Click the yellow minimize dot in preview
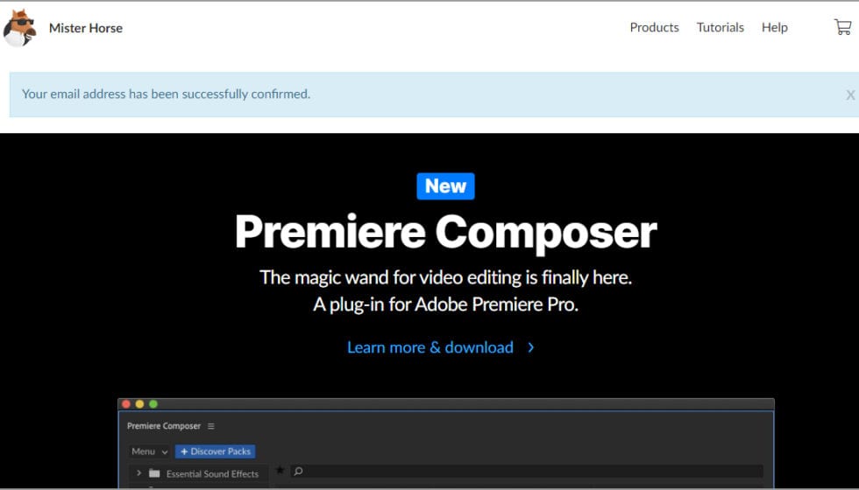Image resolution: width=859 pixels, height=490 pixels. (139, 404)
